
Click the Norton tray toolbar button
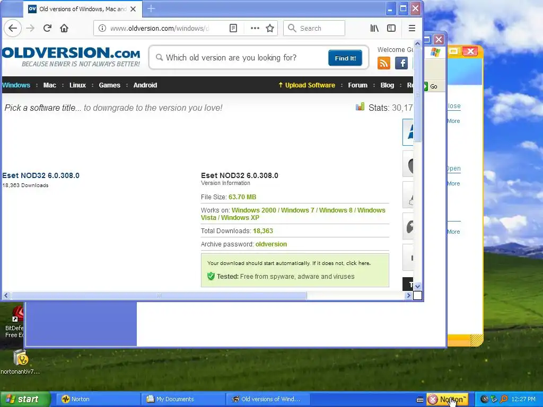(x=448, y=400)
